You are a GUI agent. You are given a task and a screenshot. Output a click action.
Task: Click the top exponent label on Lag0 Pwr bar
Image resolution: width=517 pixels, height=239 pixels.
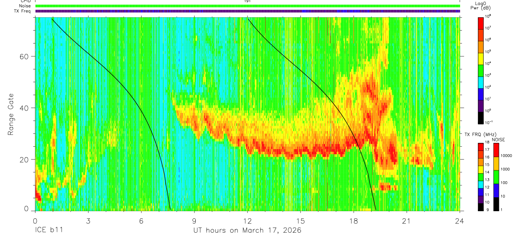pyautogui.click(x=489, y=16)
